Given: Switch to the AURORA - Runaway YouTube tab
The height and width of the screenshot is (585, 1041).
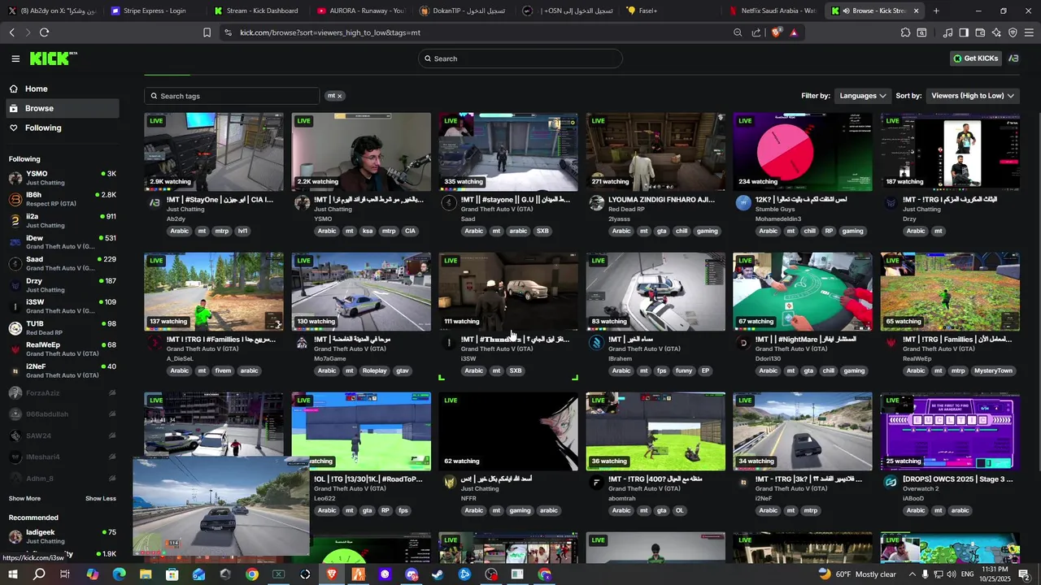Looking at the screenshot, I should 362,11.
